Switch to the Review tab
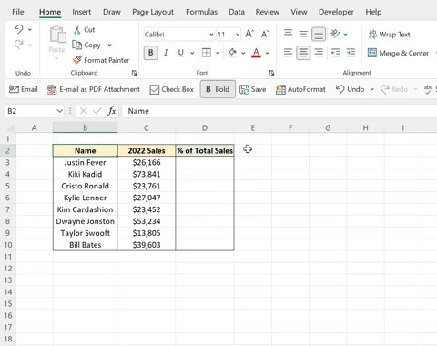The height and width of the screenshot is (346, 437). click(268, 12)
